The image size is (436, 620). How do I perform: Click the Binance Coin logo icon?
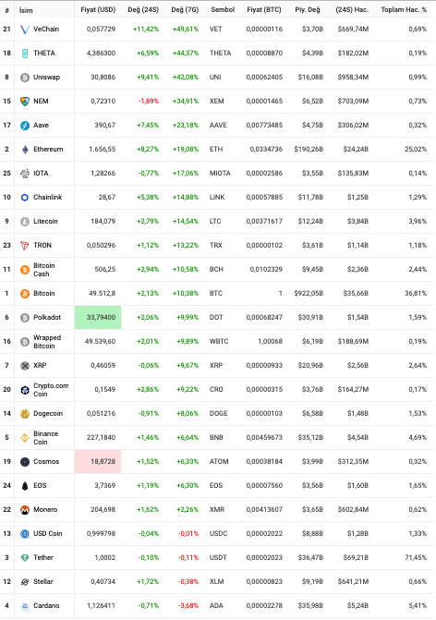[25, 438]
